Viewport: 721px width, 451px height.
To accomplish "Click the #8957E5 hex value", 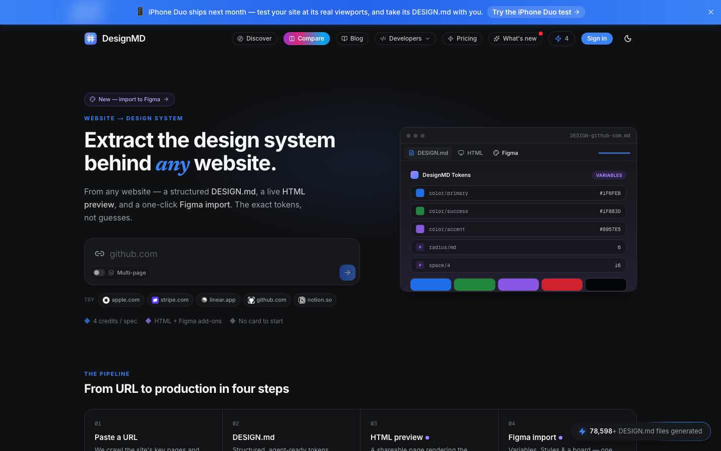I will (610, 230).
